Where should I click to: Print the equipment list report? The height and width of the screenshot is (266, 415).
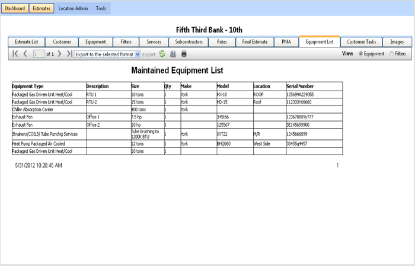184,54
